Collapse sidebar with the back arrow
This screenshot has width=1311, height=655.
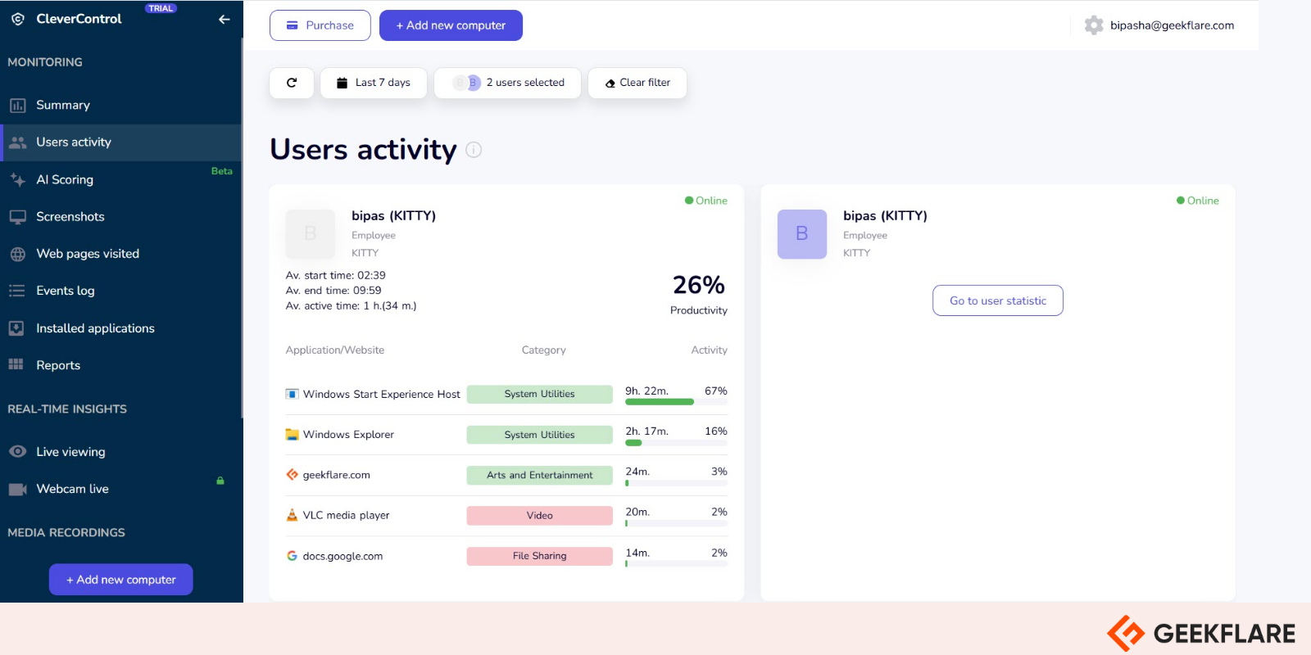pyautogui.click(x=224, y=19)
